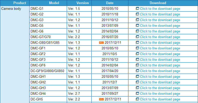Open DMC-GF6 'Click to the download page' link
This screenshot has width=198, height=103.
(x=160, y=65)
